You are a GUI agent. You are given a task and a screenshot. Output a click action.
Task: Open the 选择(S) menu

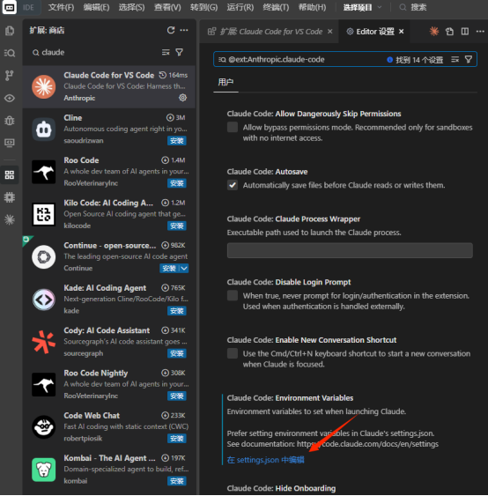point(131,7)
